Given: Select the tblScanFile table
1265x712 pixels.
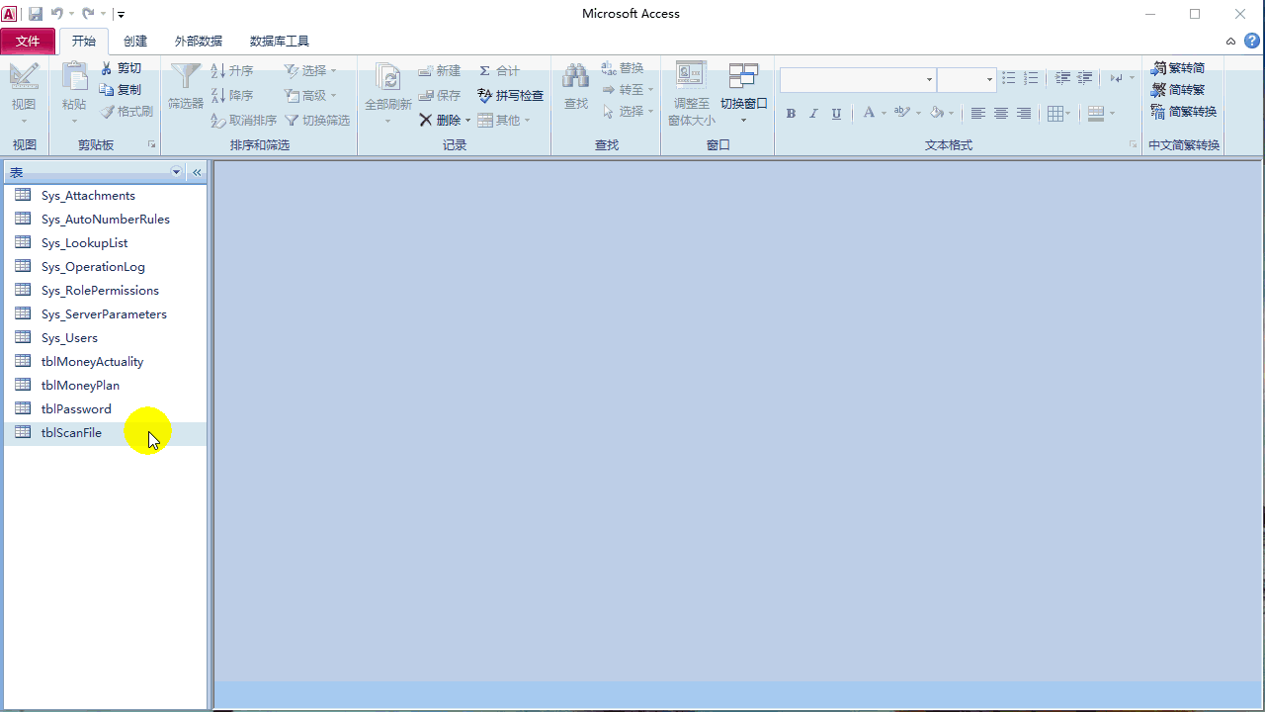Looking at the screenshot, I should [106, 433].
